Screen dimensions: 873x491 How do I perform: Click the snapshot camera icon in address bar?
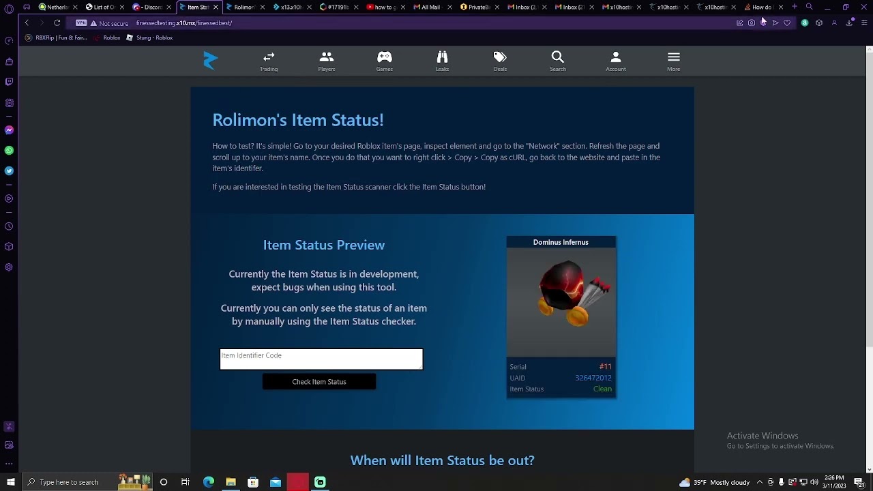752,23
